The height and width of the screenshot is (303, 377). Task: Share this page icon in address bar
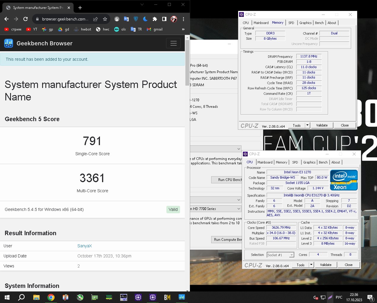[x=96, y=19]
